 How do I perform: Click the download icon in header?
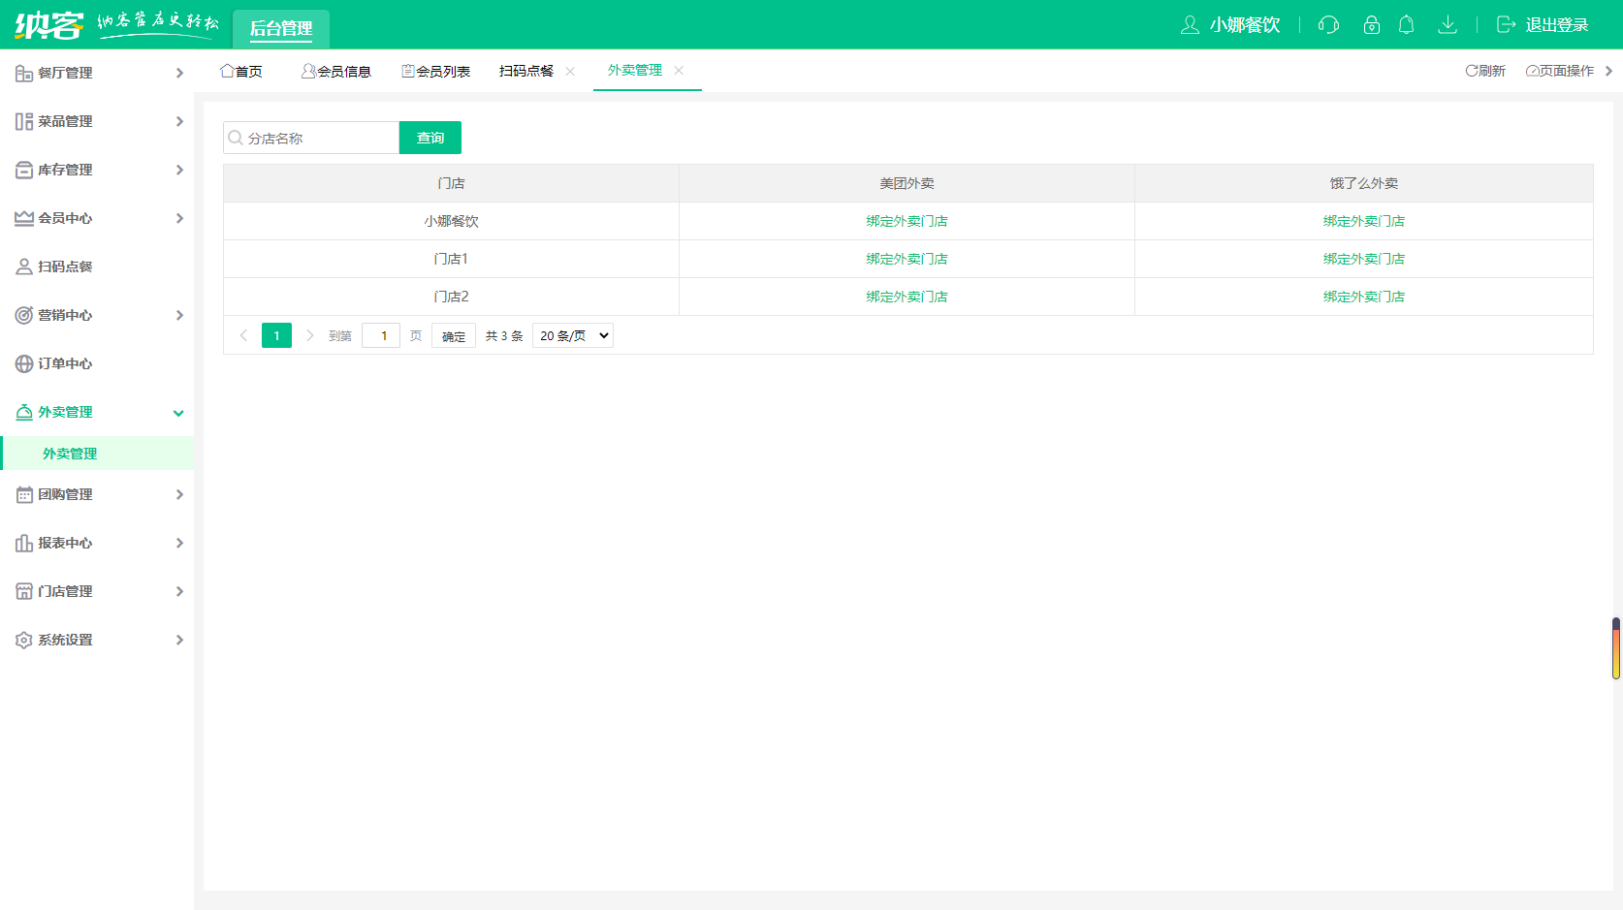1447,25
